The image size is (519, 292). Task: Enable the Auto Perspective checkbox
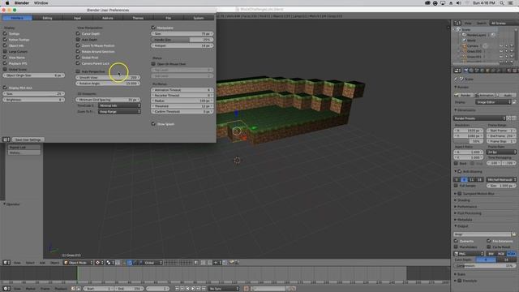(x=78, y=71)
